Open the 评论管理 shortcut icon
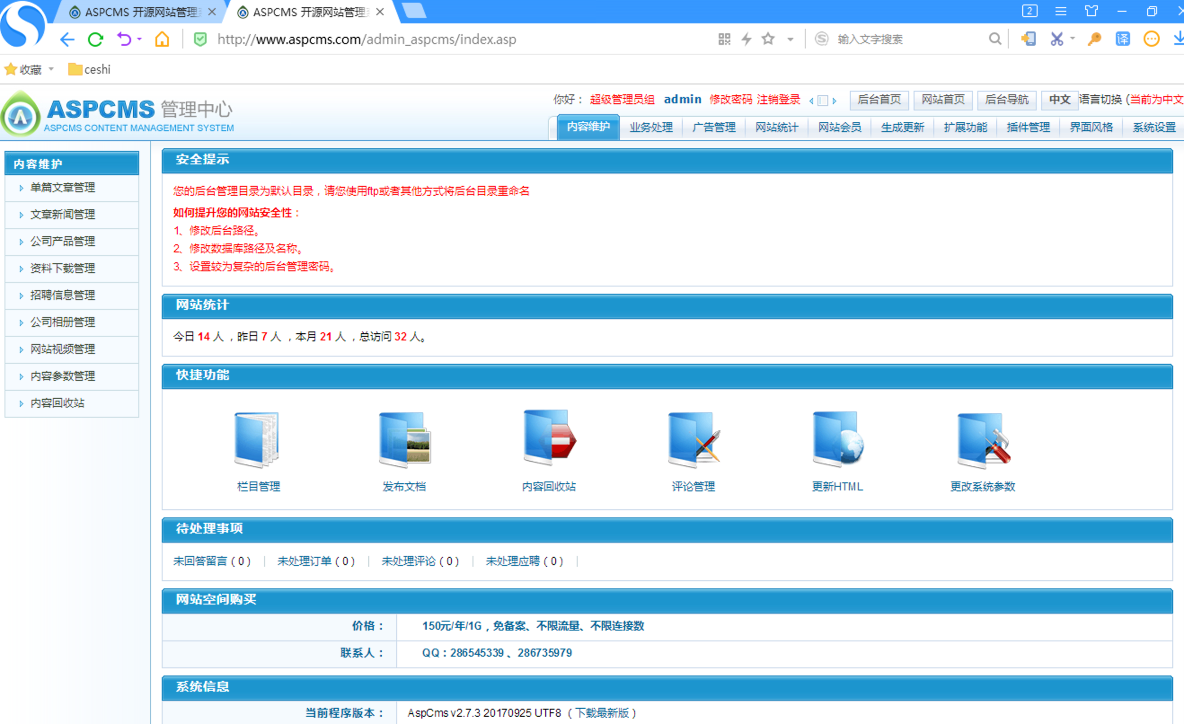 pos(694,440)
